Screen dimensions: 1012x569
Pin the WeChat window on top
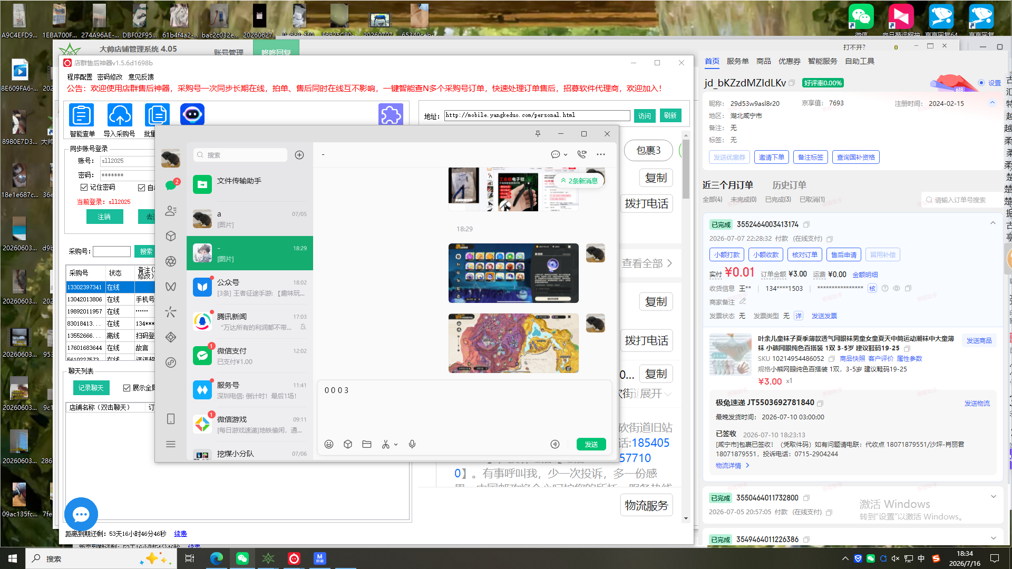538,134
